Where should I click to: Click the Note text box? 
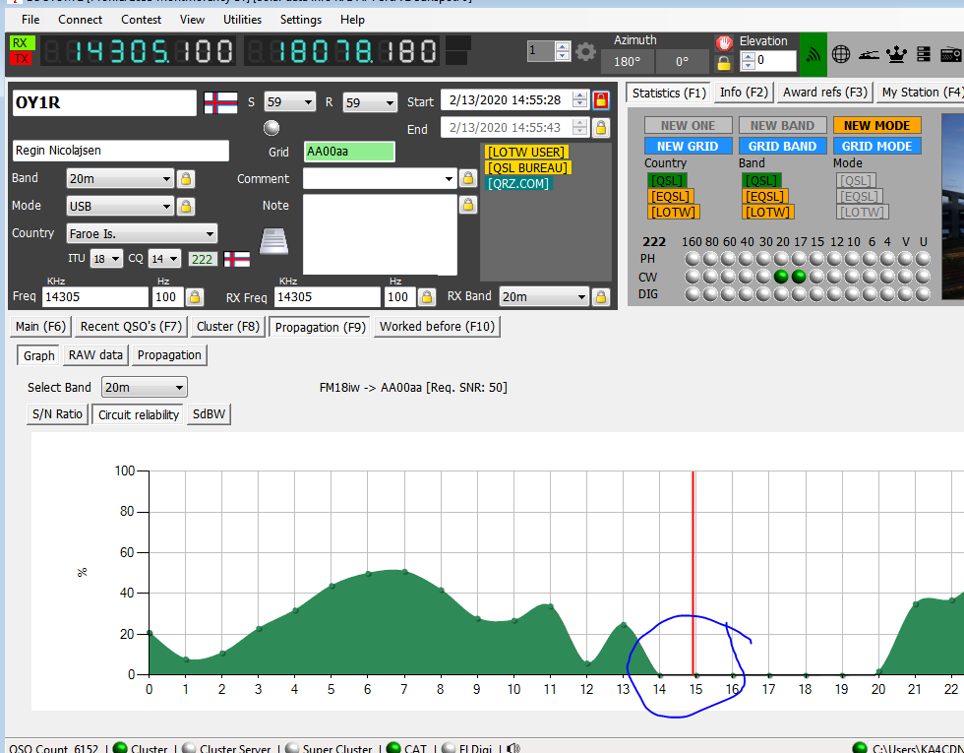click(x=380, y=234)
